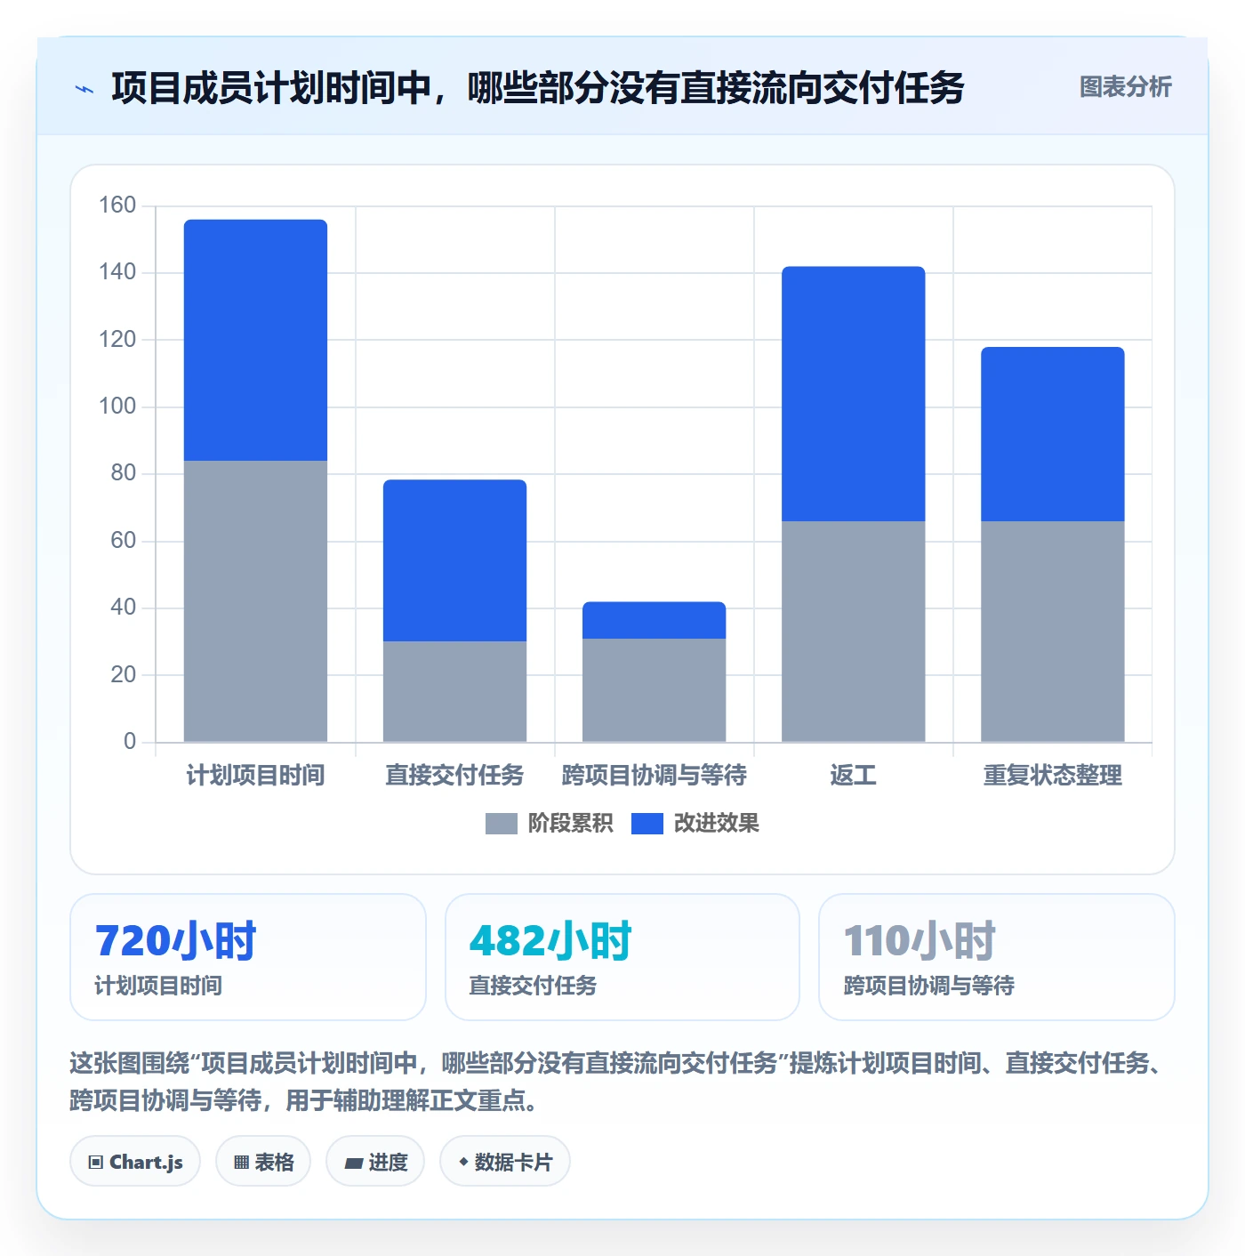Click the 100 y-axis tick label
The width and height of the screenshot is (1245, 1256).
click(117, 407)
